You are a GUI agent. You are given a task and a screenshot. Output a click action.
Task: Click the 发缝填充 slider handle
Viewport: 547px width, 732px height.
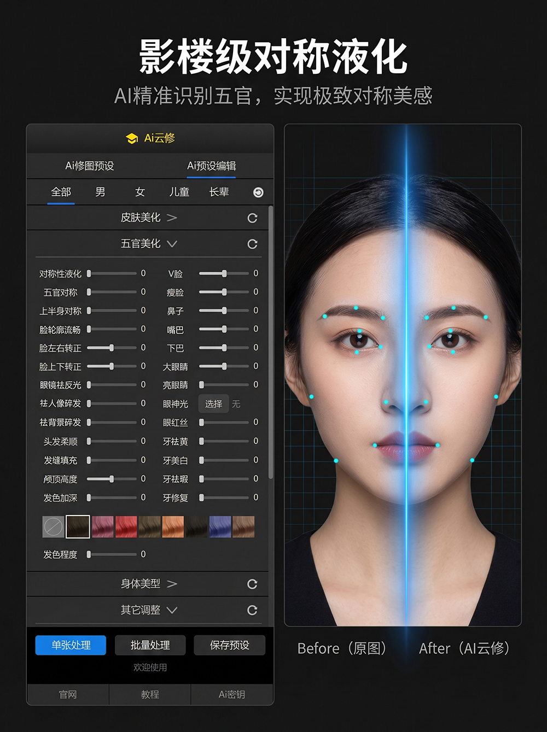(x=89, y=460)
